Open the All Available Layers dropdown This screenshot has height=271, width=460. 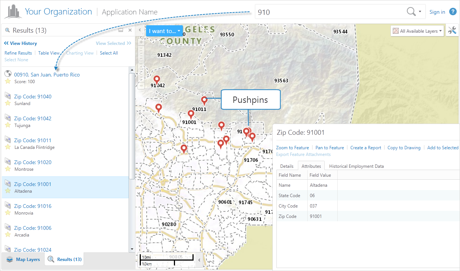click(x=418, y=31)
